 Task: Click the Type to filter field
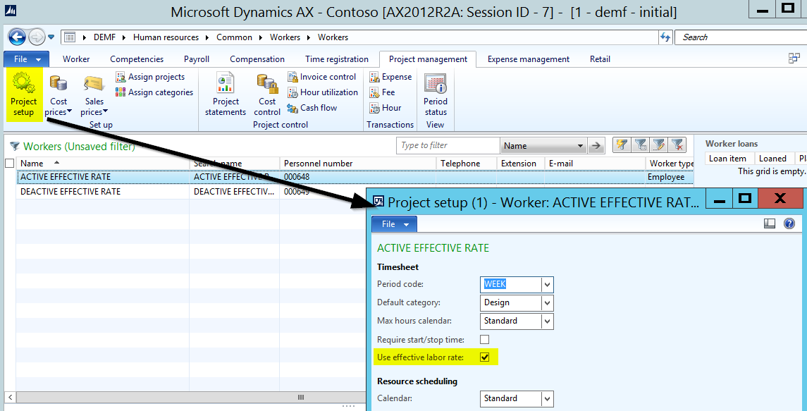(x=448, y=146)
